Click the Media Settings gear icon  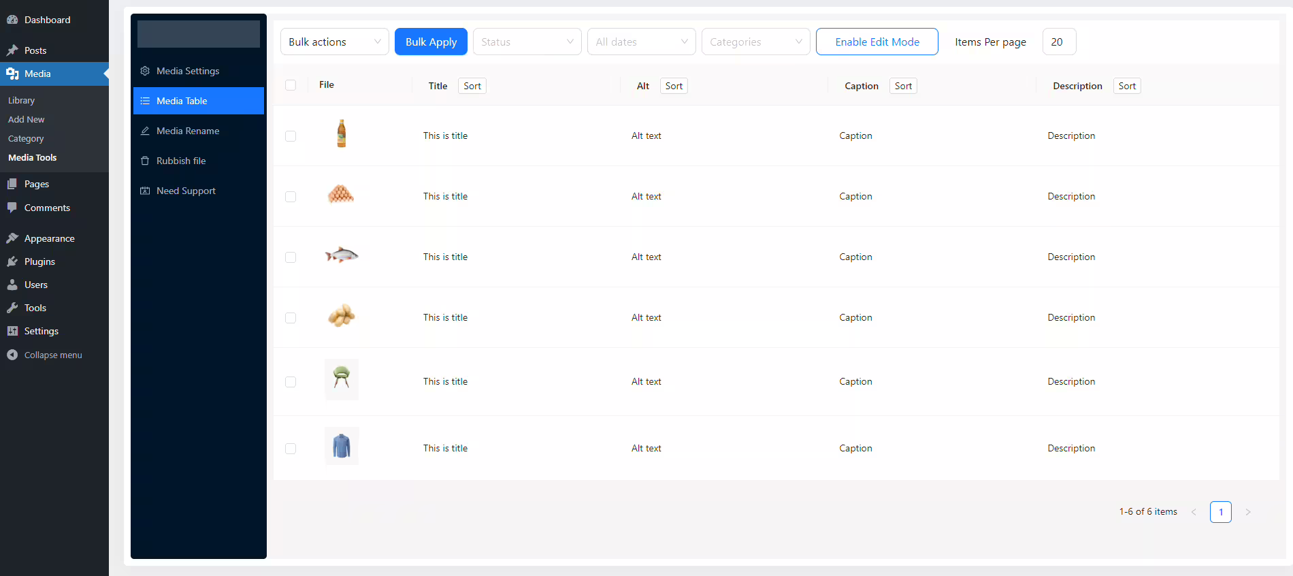pyautogui.click(x=145, y=71)
